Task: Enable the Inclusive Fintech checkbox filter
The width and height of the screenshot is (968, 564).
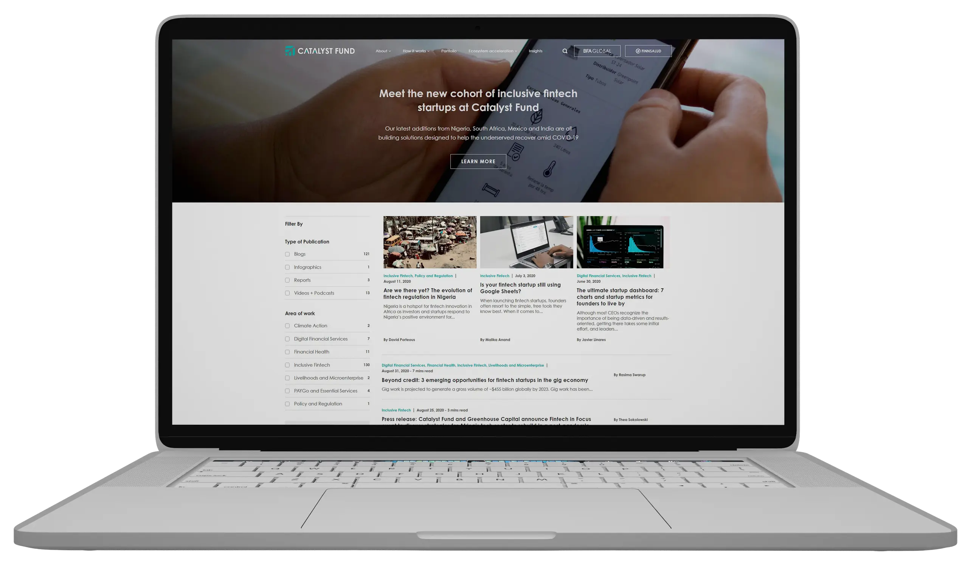Action: tap(287, 364)
